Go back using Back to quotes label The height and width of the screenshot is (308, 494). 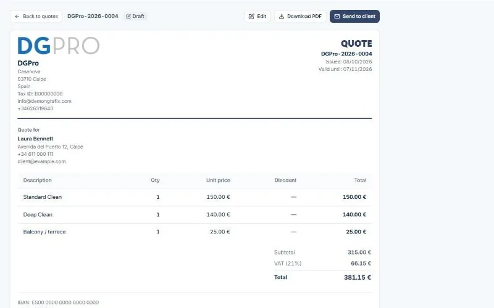pyautogui.click(x=40, y=17)
